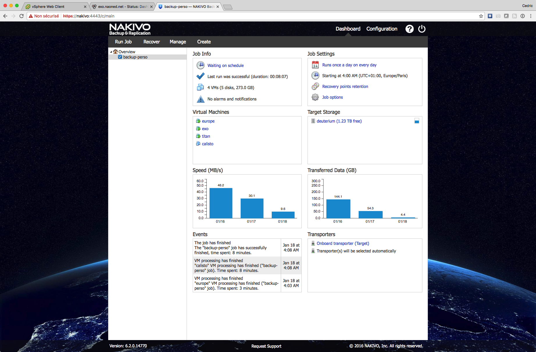Open the calisto virtual machine link

coord(208,144)
